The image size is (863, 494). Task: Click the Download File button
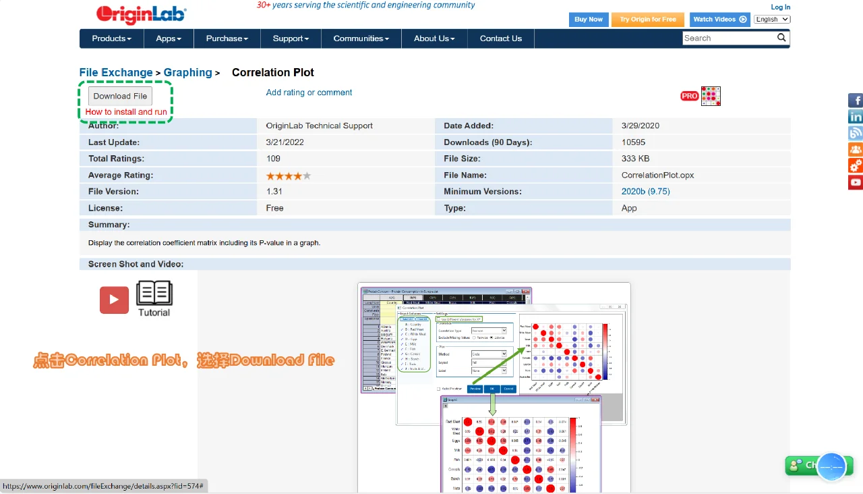click(120, 96)
